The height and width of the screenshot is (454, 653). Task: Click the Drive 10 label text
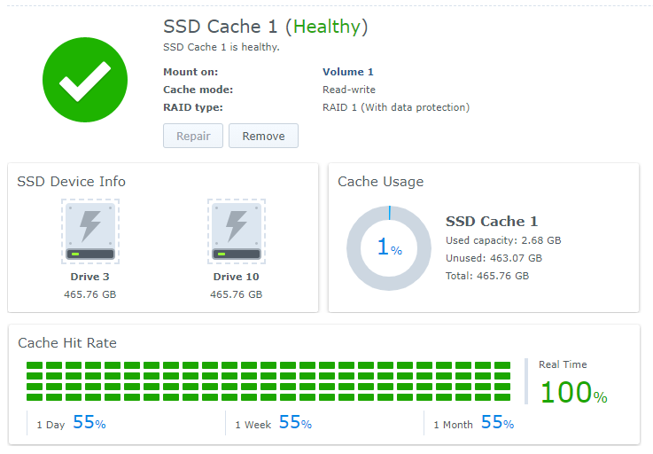point(236,277)
